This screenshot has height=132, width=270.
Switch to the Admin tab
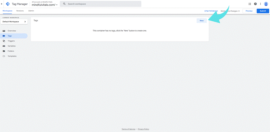[31, 11]
